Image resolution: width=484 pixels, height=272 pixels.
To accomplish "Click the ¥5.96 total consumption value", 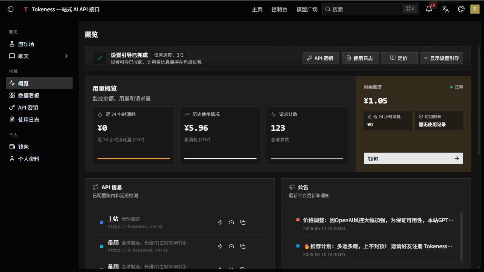I will 196,128.
